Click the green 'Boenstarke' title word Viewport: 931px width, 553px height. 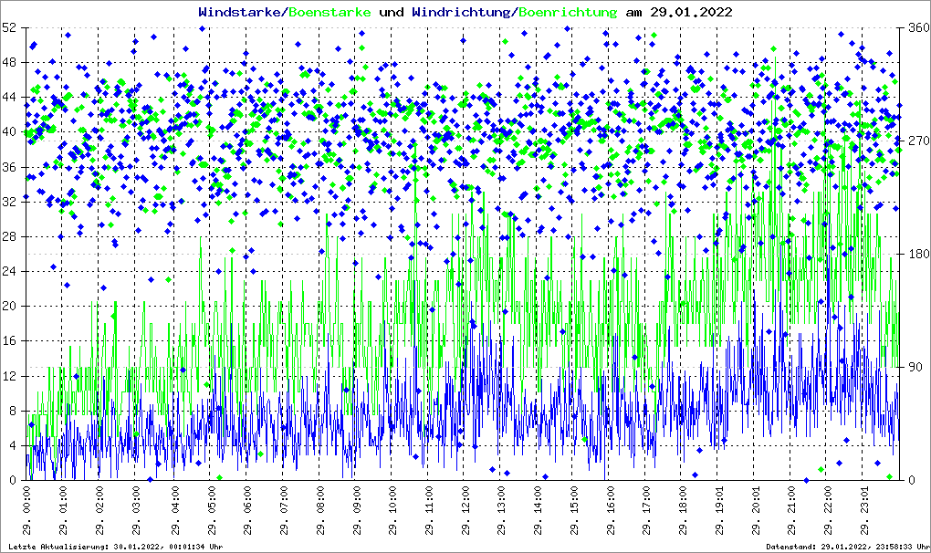pos(330,13)
